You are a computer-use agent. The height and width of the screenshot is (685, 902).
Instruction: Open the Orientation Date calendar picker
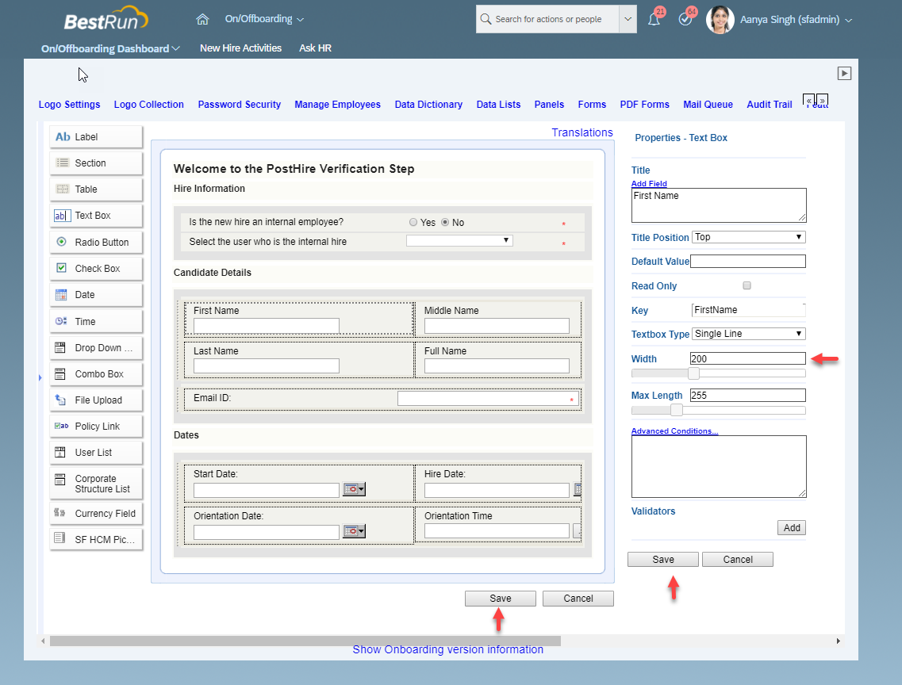click(354, 531)
